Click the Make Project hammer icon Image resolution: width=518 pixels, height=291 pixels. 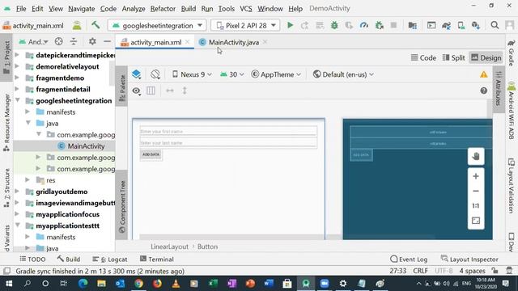click(x=96, y=25)
